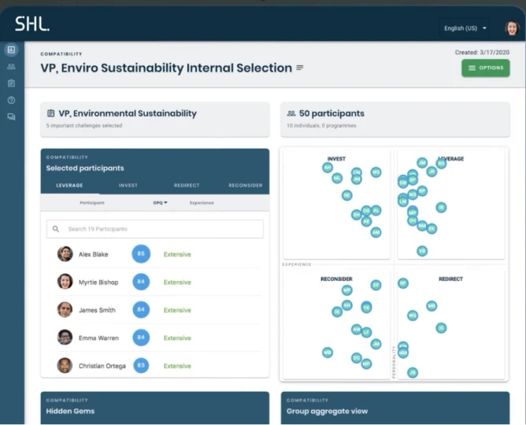The width and height of the screenshot is (526, 425).
Task: Sort by the OPQ column dropdown
Action: [160, 202]
